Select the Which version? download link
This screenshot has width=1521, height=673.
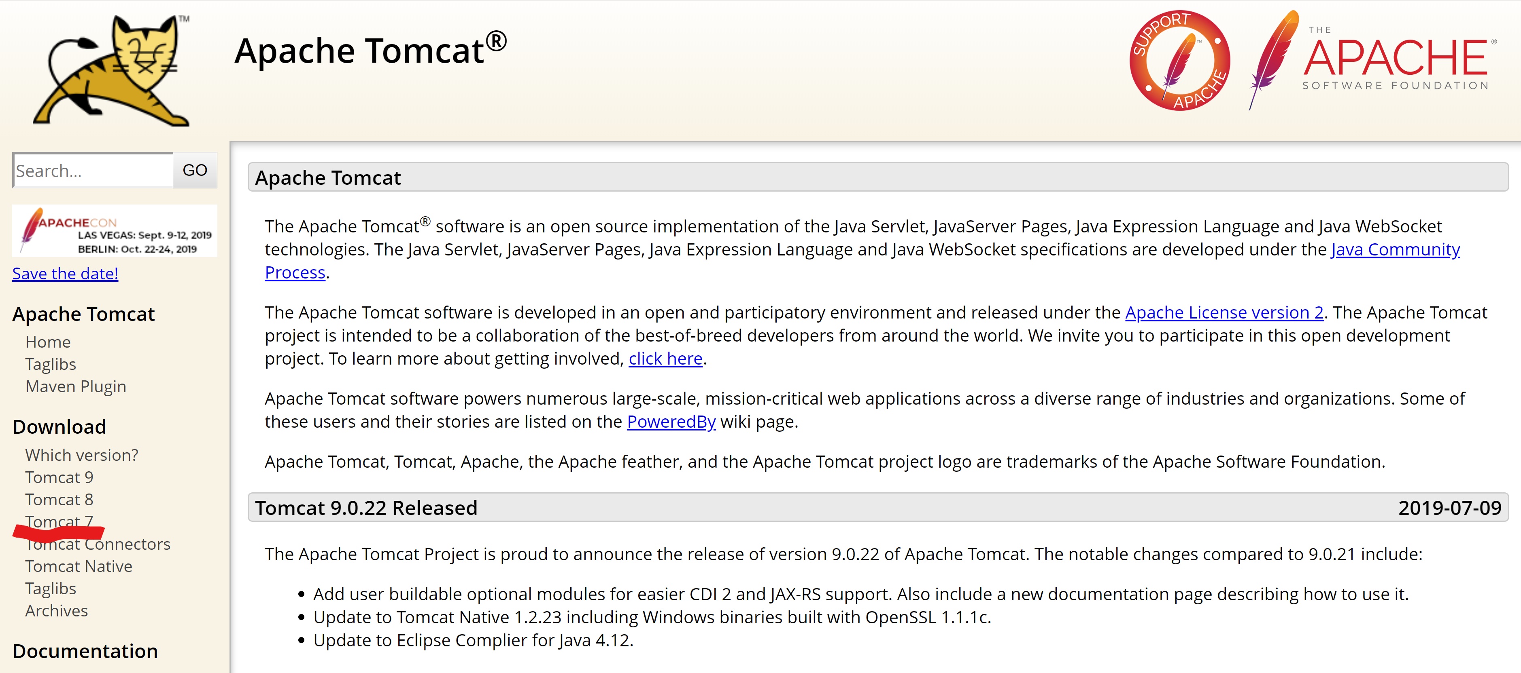tap(81, 456)
